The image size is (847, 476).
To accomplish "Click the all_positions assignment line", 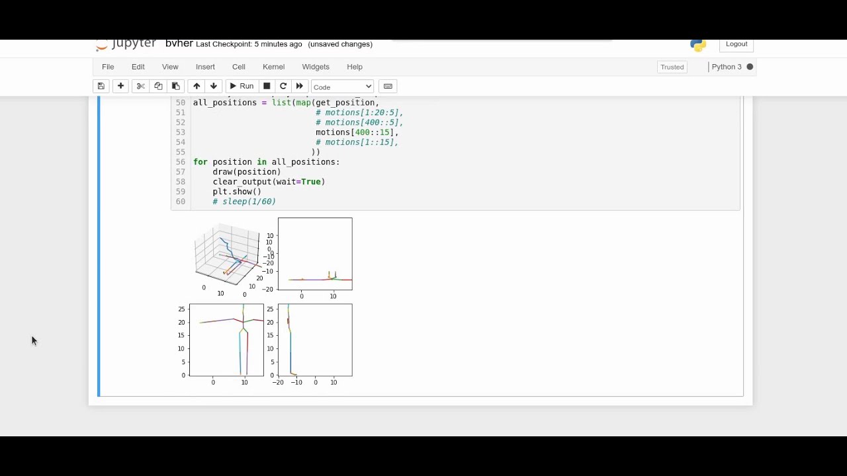I will pyautogui.click(x=286, y=102).
